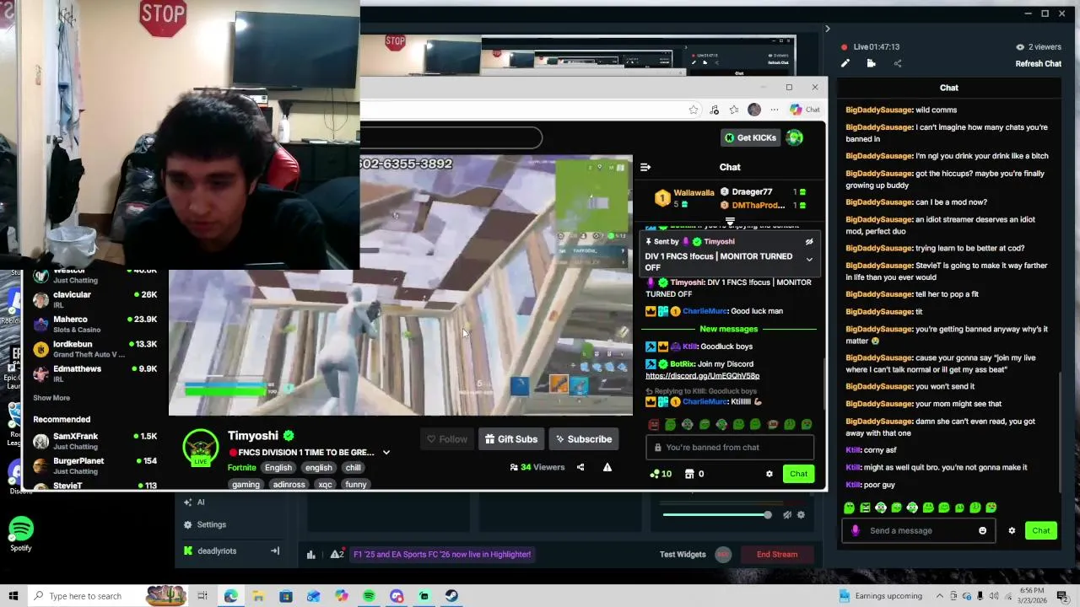Click the toggle beside Test Widgets
The width and height of the screenshot is (1080, 607).
[723, 554]
